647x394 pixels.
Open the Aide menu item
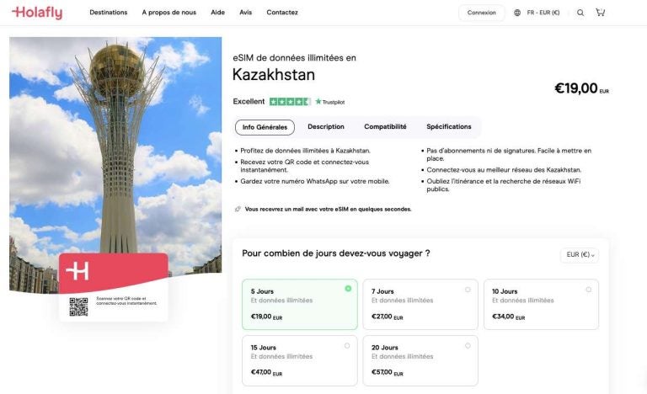tap(218, 13)
